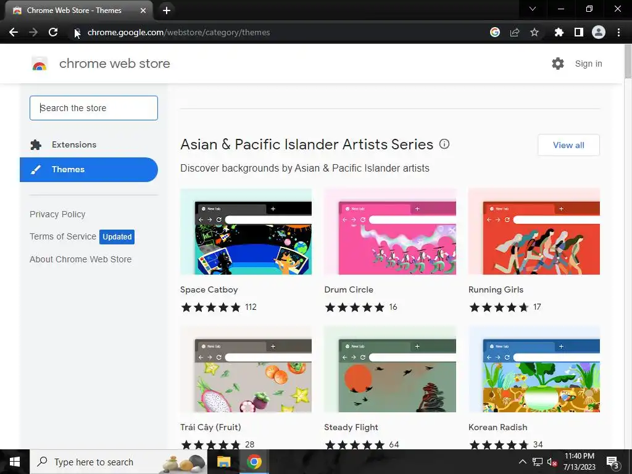Open Google account icon in address bar
This screenshot has height=474, width=632.
[495, 32]
